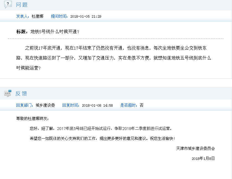
Task: Select the reply time 2018-01-08 14:58
Action: coord(97,105)
